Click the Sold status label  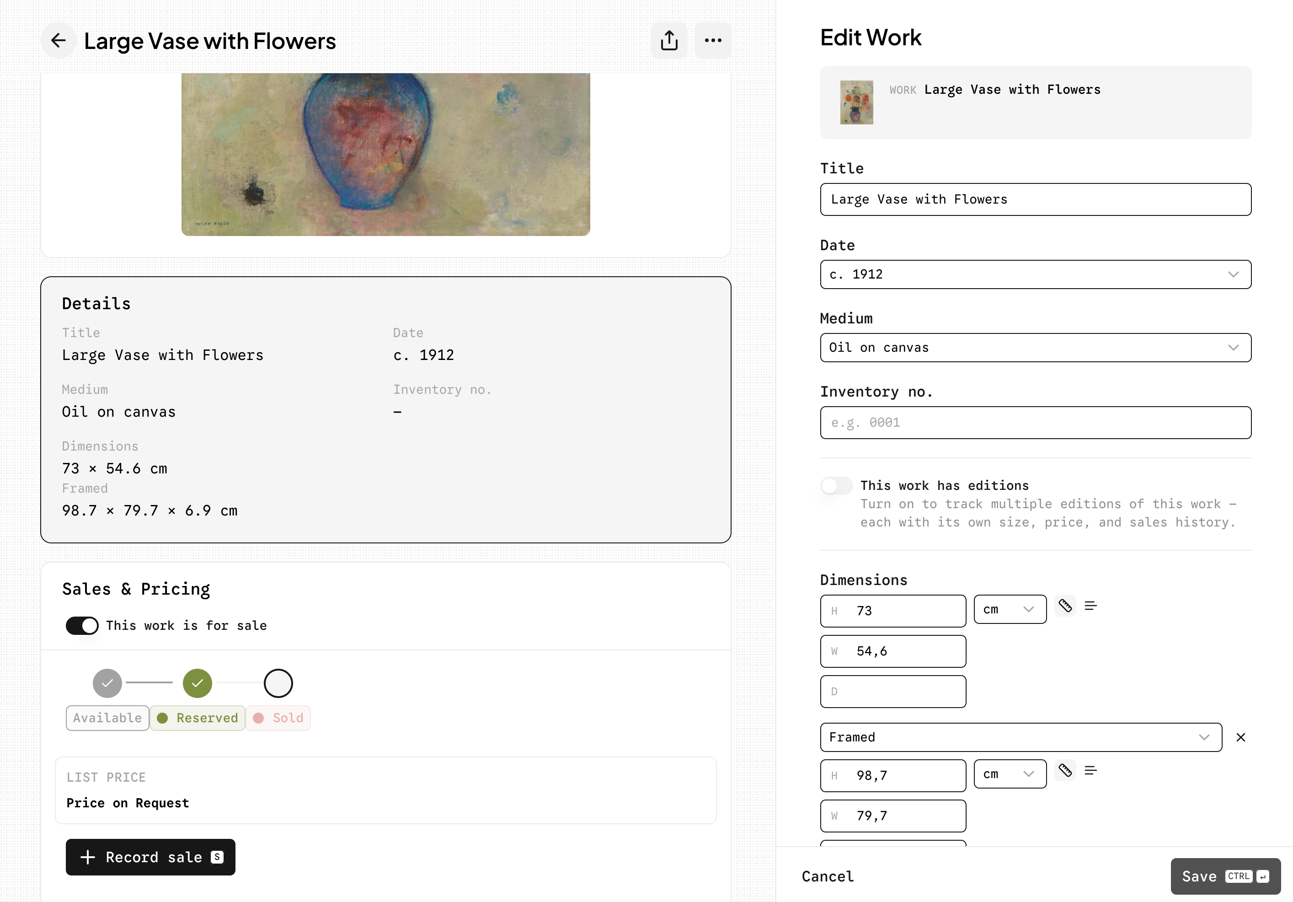click(x=278, y=718)
